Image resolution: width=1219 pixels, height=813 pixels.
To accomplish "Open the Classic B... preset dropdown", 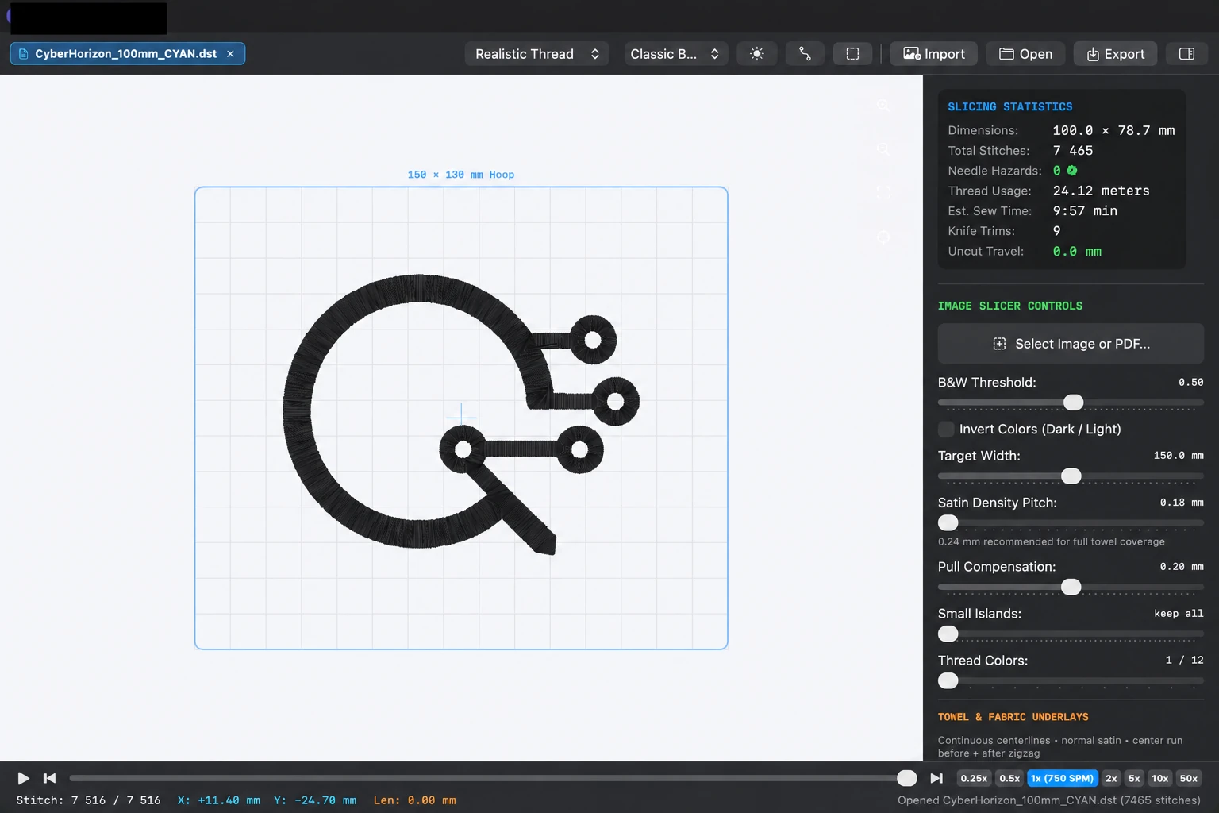I will coord(676,54).
